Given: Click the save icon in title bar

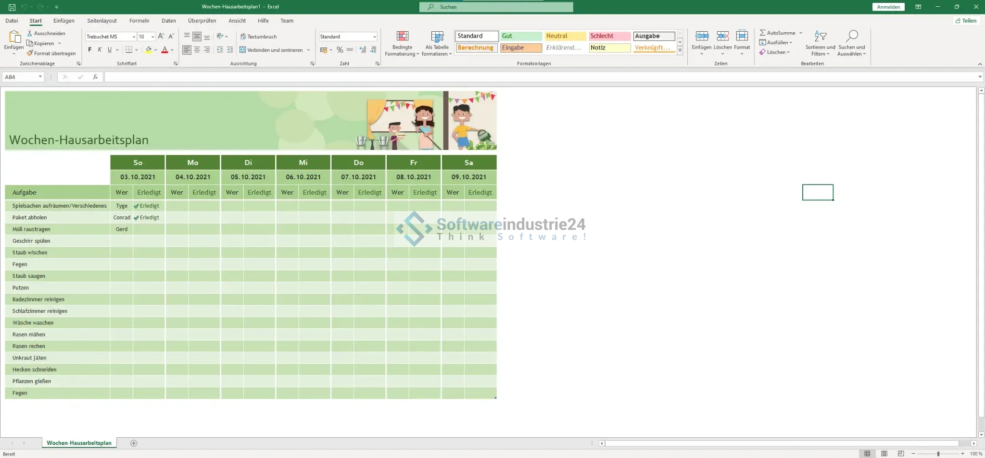Looking at the screenshot, I should click(x=12, y=7).
